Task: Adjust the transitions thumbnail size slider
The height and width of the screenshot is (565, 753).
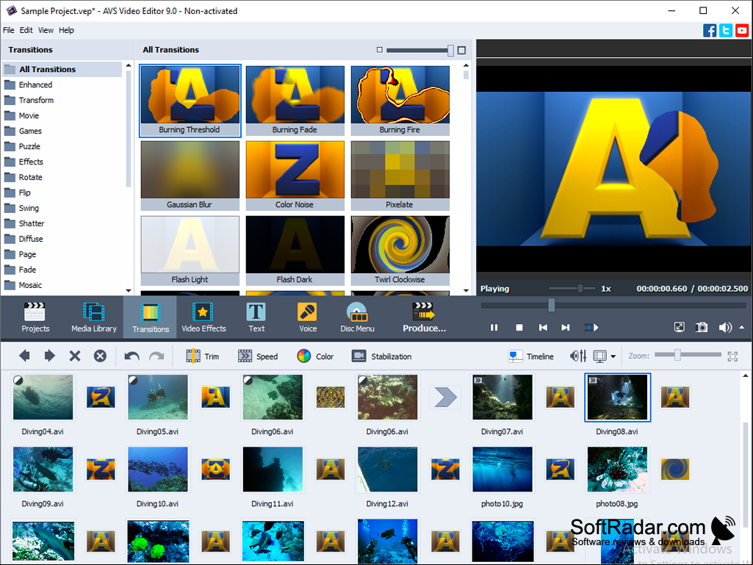Action: 450,50
